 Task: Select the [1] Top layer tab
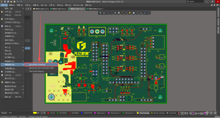[x=51, y=113]
